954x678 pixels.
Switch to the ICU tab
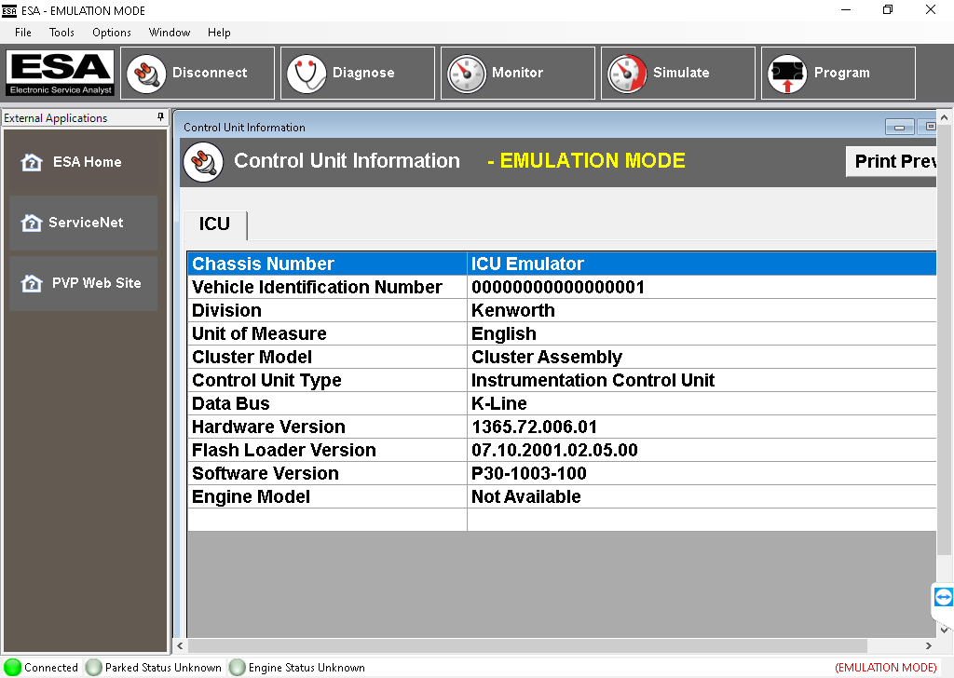[x=214, y=224]
